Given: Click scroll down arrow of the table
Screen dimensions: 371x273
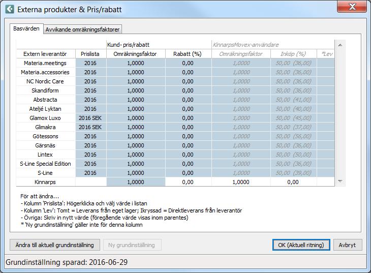Looking at the screenshot, I should [340, 181].
